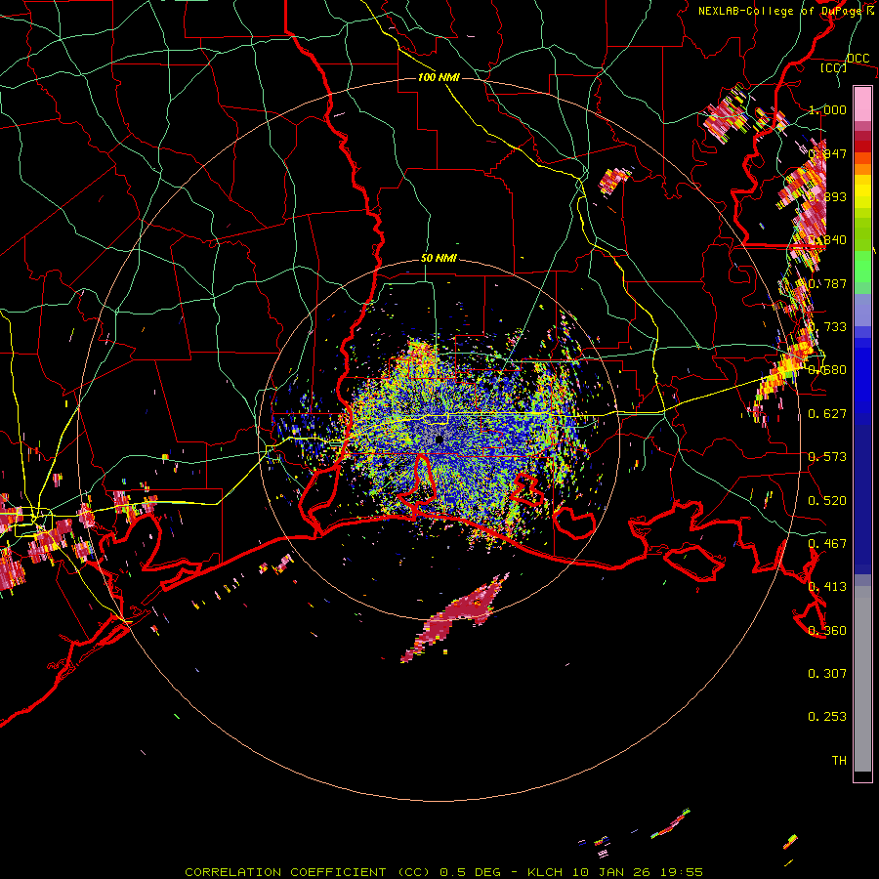Viewport: 879px width, 879px height.
Task: Click the Correlation Coefficient KLCH caption at bottom
Action: click(444, 872)
